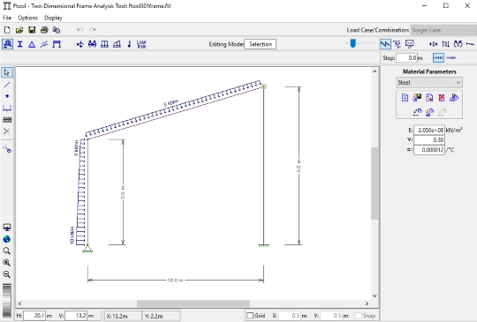The height and width of the screenshot is (322, 477).
Task: Open the Display menu
Action: [53, 18]
